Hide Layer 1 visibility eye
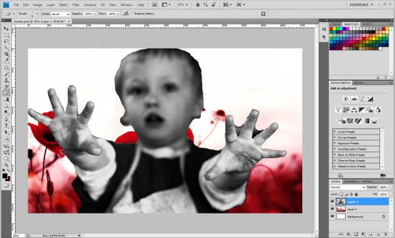The width and height of the screenshot is (395, 238). pos(332,202)
